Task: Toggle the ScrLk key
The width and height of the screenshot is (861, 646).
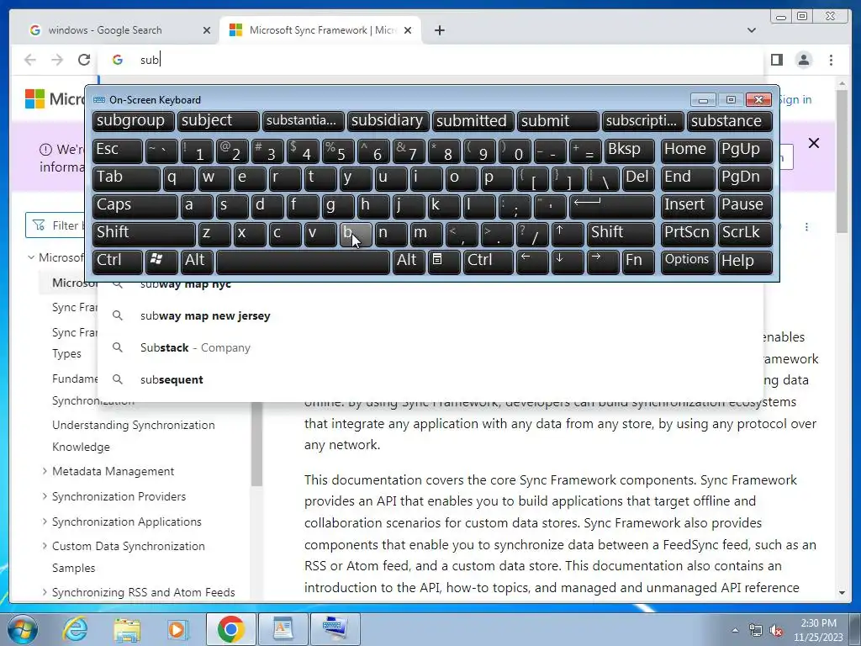Action: pyautogui.click(x=745, y=234)
